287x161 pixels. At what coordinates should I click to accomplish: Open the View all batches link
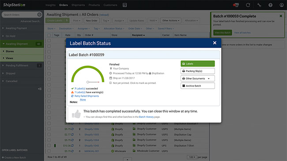[x=242, y=33]
